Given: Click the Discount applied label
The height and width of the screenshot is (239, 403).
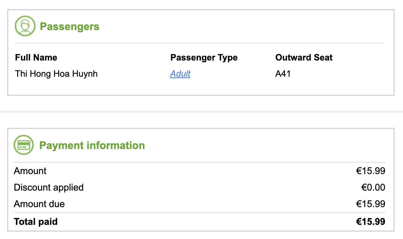Looking at the screenshot, I should [49, 187].
